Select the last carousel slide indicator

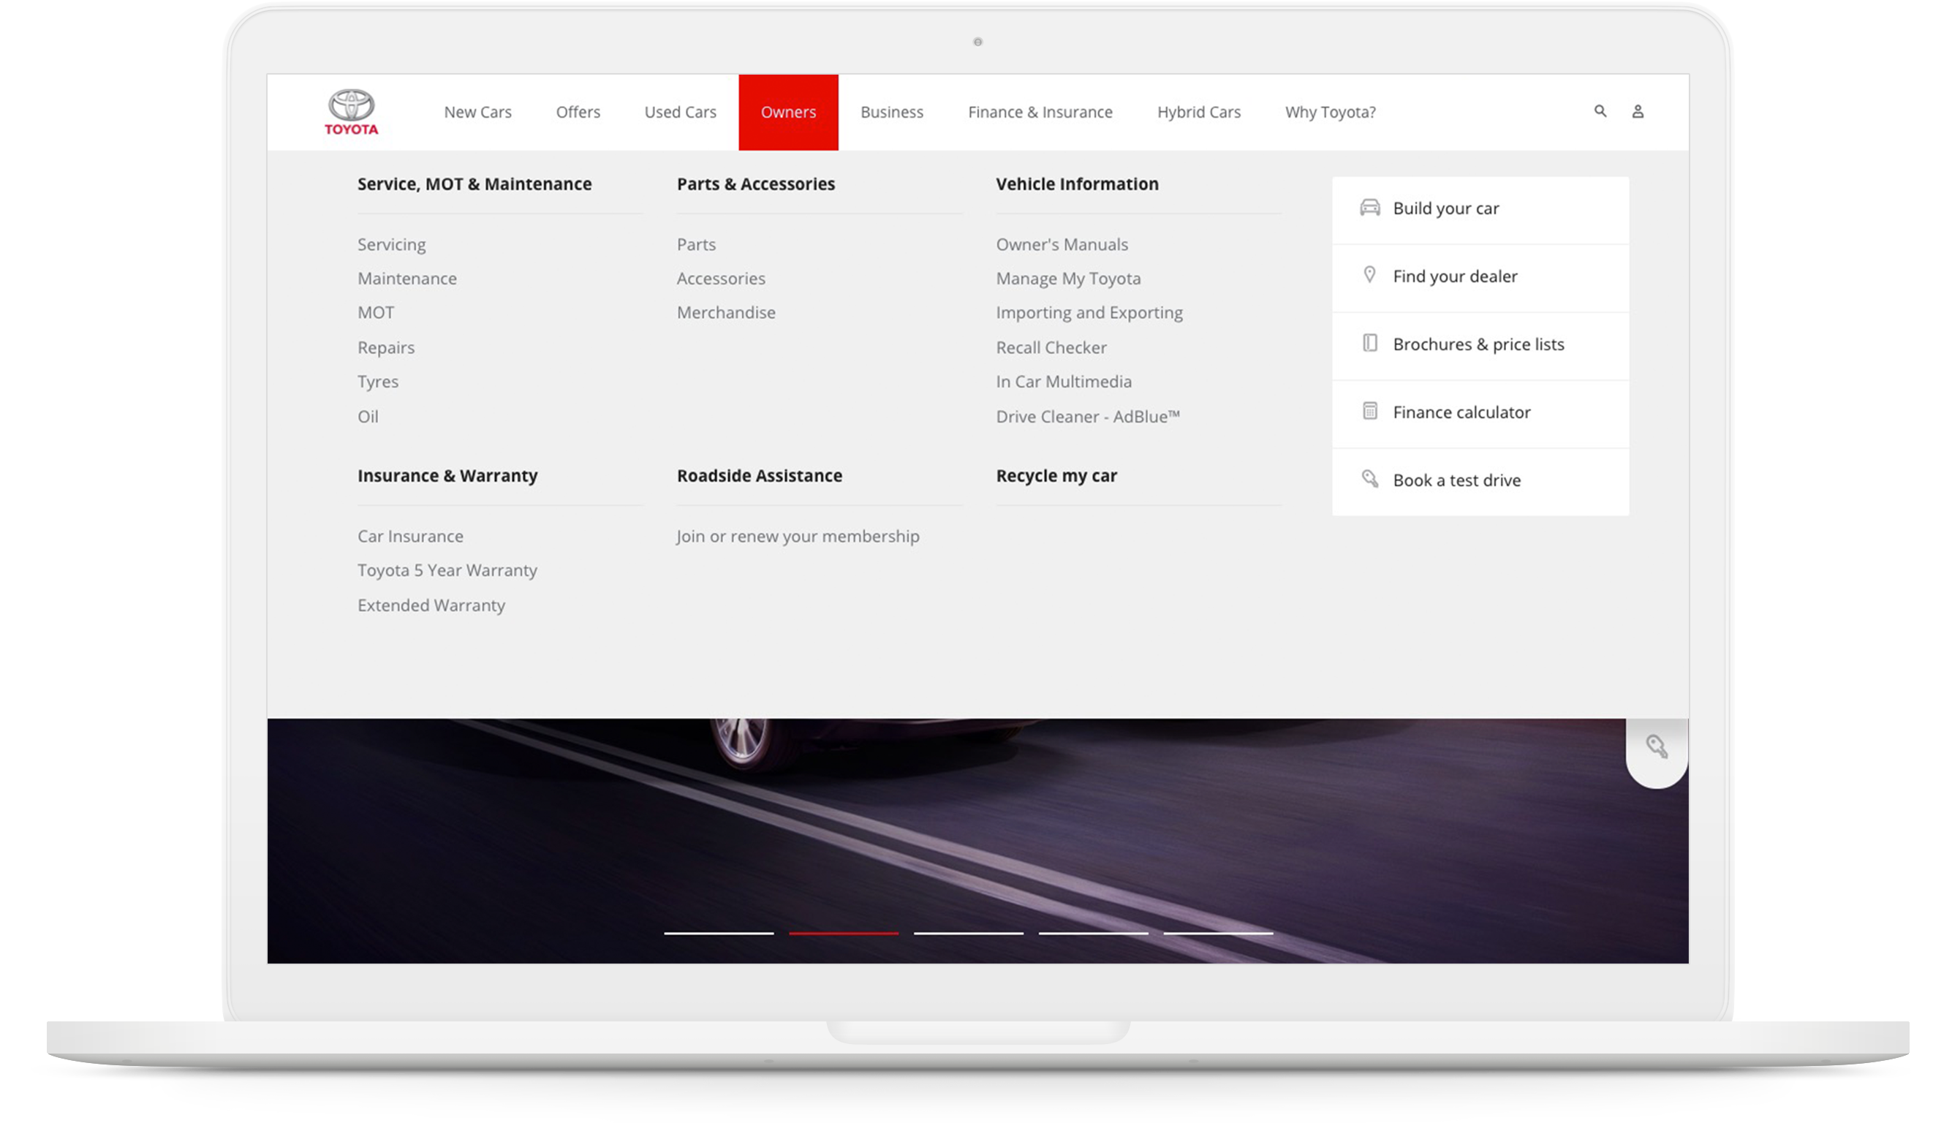click(x=1218, y=933)
